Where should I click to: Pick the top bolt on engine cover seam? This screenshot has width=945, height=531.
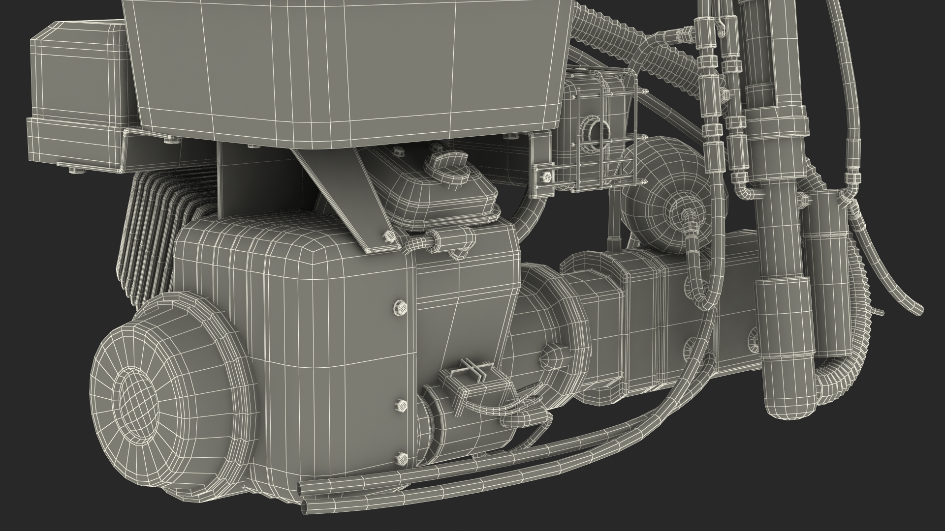[401, 308]
